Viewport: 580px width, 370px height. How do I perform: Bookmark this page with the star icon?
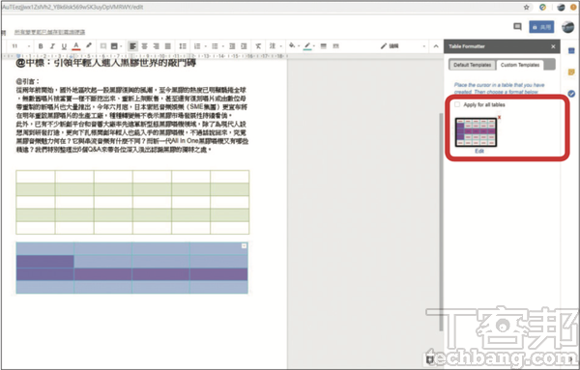(x=527, y=7)
